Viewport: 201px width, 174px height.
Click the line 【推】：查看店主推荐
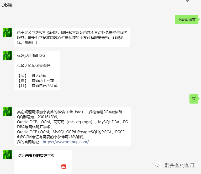(x=35, y=81)
